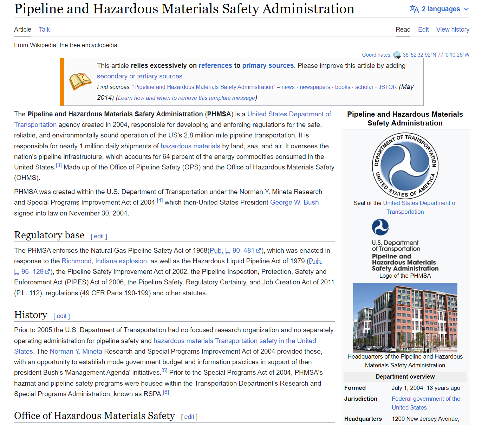Click the translate languages icon
482x425 pixels.
414,9
